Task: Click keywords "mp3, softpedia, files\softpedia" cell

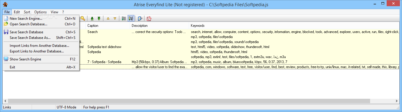Action: click(x=211, y=37)
